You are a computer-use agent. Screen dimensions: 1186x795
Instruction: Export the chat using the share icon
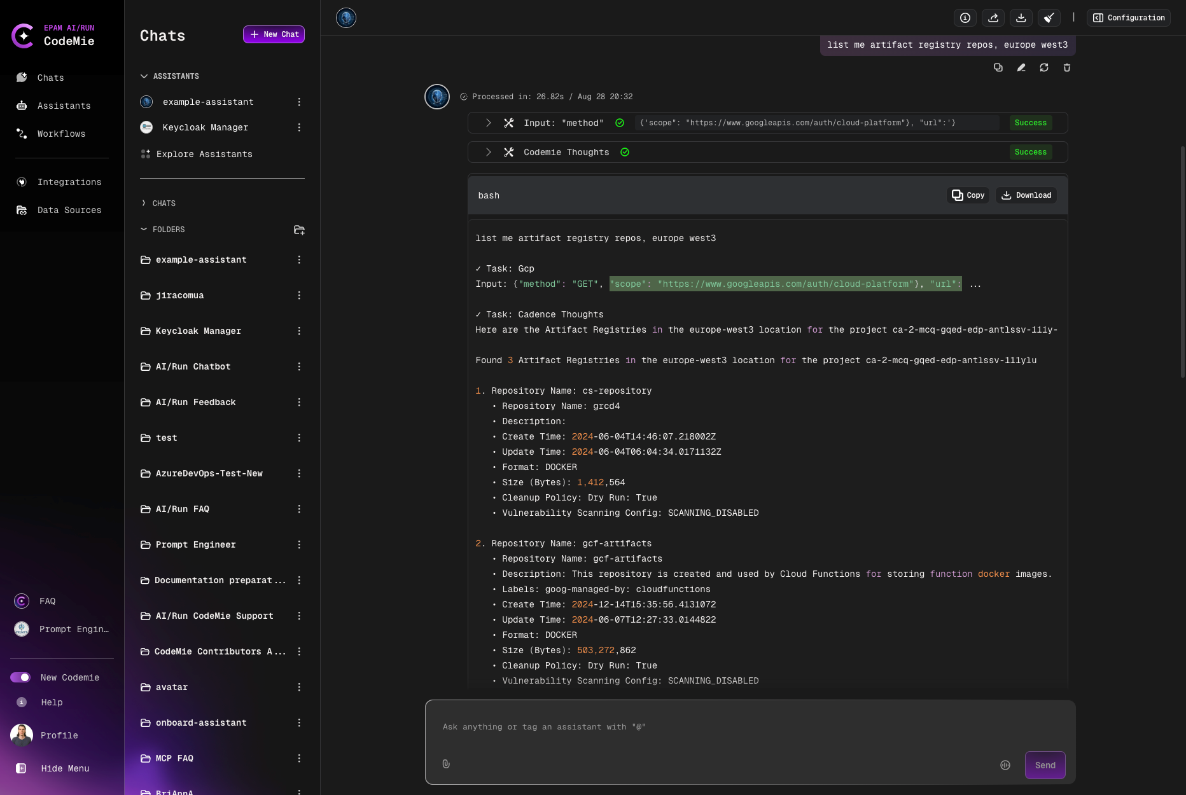tap(993, 18)
